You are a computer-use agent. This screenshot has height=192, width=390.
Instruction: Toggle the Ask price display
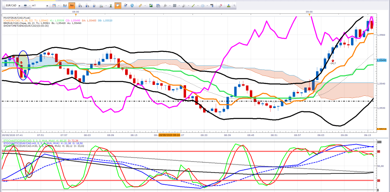coord(72,5)
